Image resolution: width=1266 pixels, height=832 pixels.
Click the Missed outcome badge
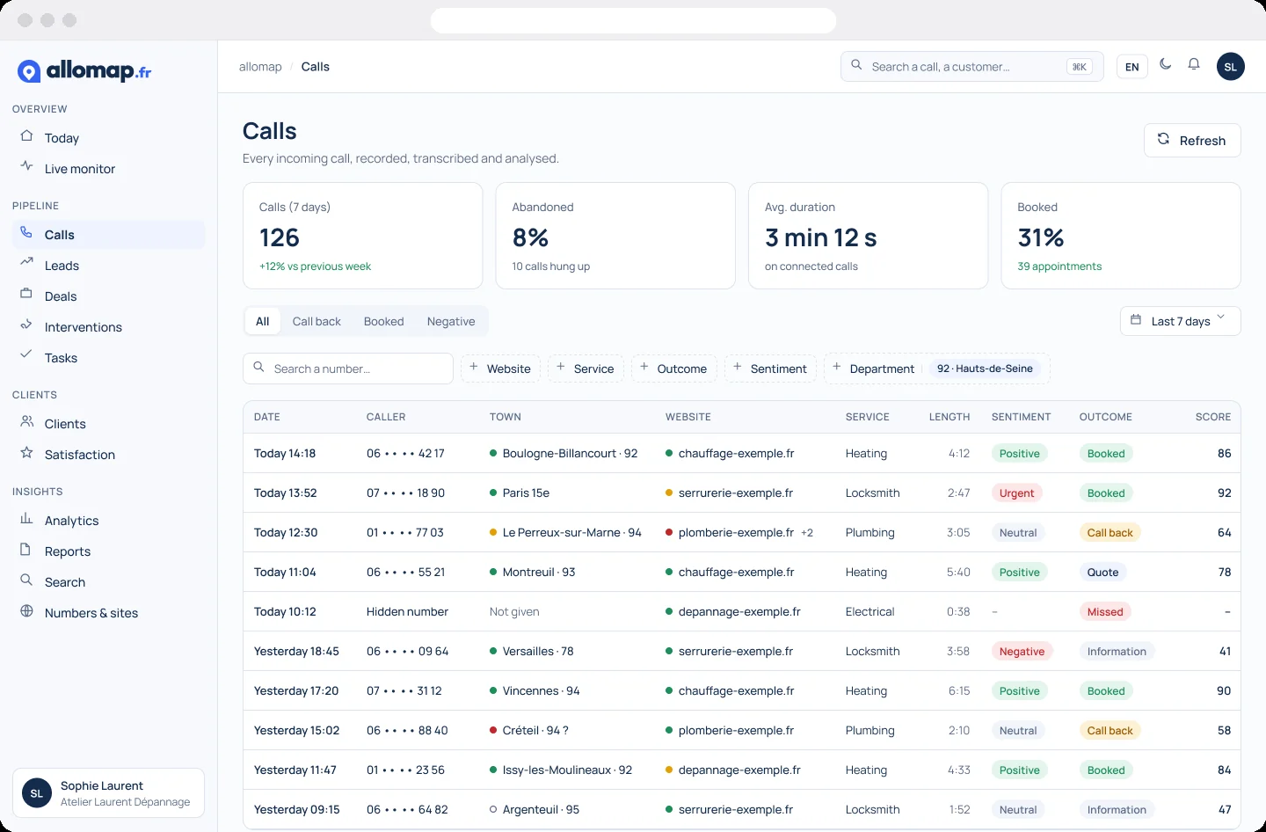point(1105,612)
